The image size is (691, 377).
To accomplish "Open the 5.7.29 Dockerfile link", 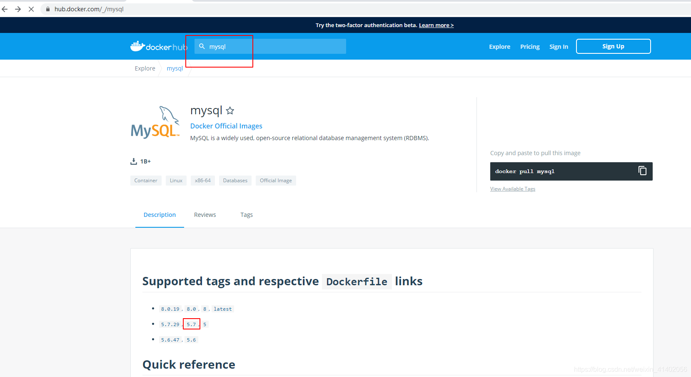I will (x=170, y=324).
